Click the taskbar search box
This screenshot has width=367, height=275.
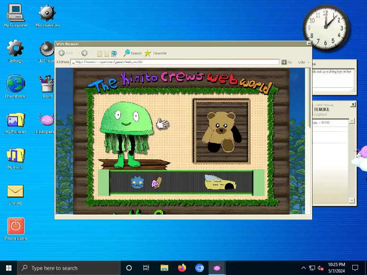(x=69, y=268)
